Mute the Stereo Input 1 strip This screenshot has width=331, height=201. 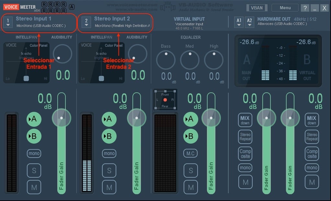coord(34,187)
